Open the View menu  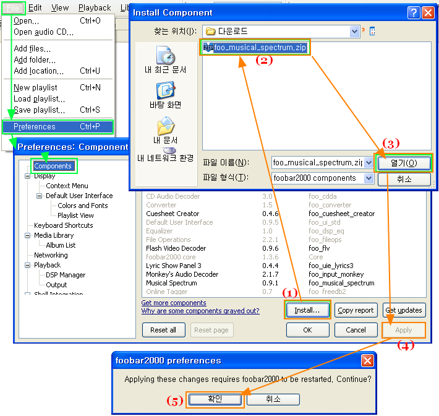pos(60,8)
